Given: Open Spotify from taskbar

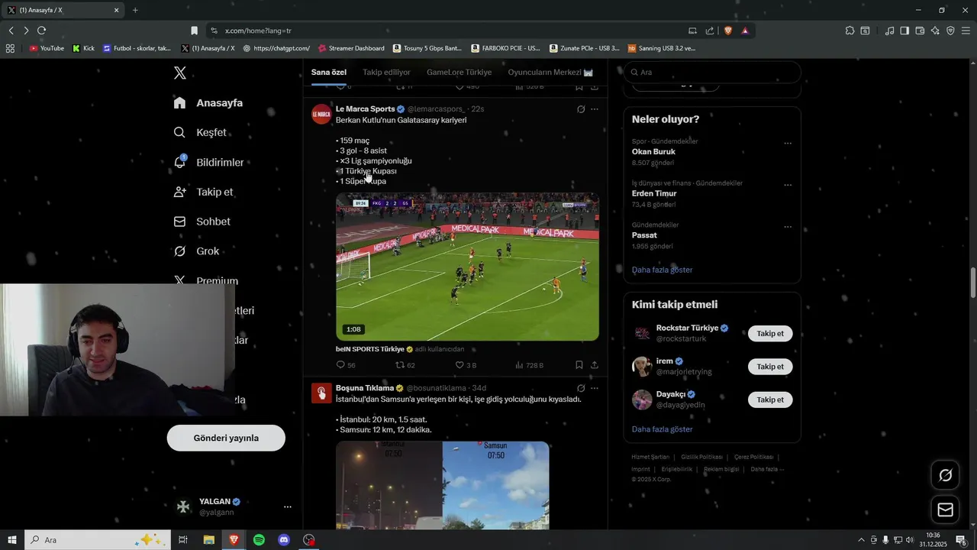Looking at the screenshot, I should click(259, 540).
